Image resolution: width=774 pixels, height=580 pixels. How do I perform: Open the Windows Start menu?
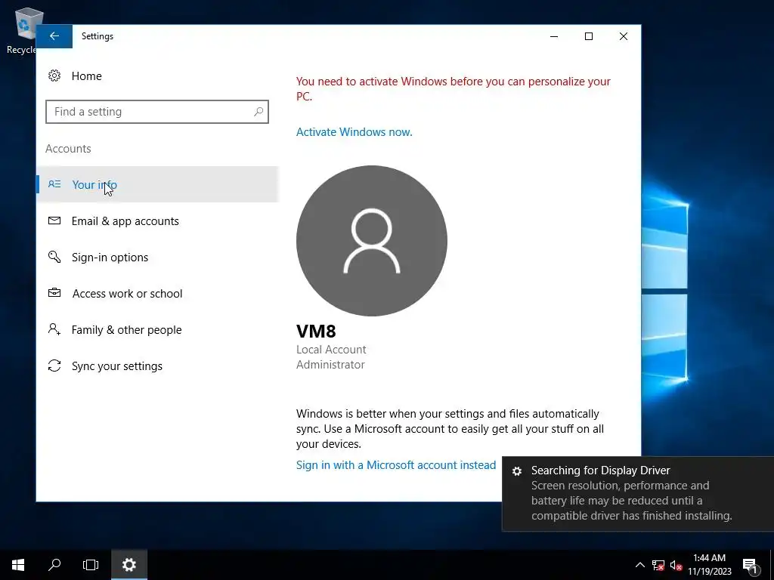[x=18, y=565]
